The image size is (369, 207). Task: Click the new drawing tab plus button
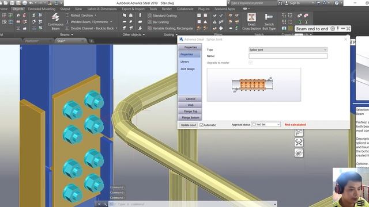pyautogui.click(x=92, y=41)
